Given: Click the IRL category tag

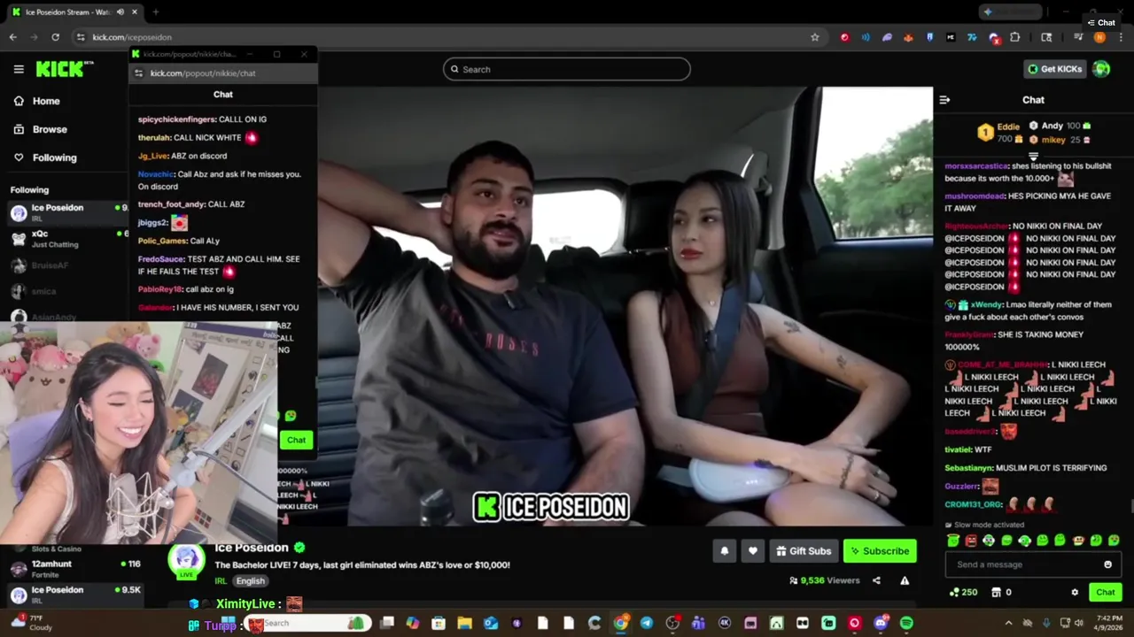Looking at the screenshot, I should click(x=221, y=581).
